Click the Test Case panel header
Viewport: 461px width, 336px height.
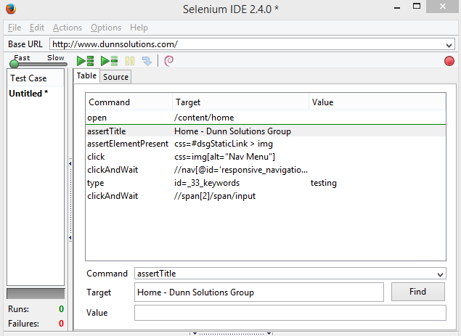click(x=36, y=78)
